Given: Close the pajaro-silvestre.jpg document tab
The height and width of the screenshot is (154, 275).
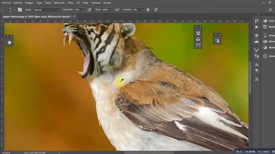Looking at the screenshot, I should click(x=74, y=16).
